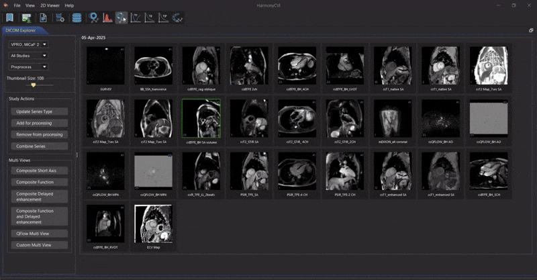This screenshot has width=537, height=280.
Task: Select the PSIR_TFE-4 CH thumbnail
Action: pos(297,171)
